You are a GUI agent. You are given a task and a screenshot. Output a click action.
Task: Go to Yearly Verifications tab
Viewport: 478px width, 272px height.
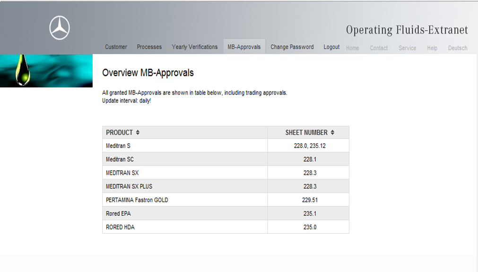pos(194,47)
